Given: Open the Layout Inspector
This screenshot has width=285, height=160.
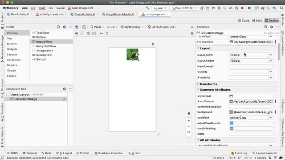Looking at the screenshot, I should (x=265, y=153).
